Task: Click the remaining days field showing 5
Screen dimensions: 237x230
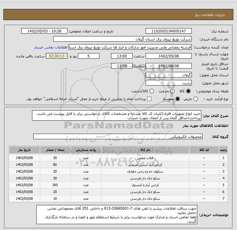Action: click(x=89, y=56)
